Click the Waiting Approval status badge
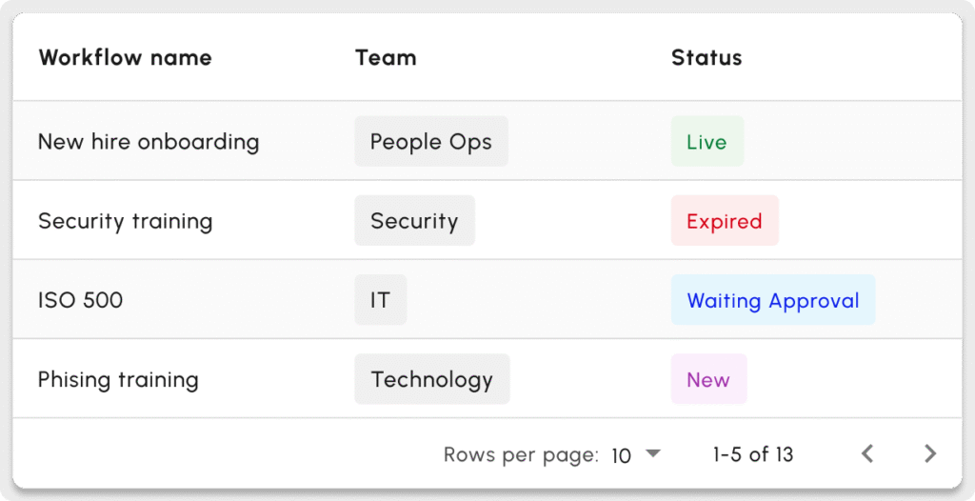The image size is (975, 501). (773, 300)
